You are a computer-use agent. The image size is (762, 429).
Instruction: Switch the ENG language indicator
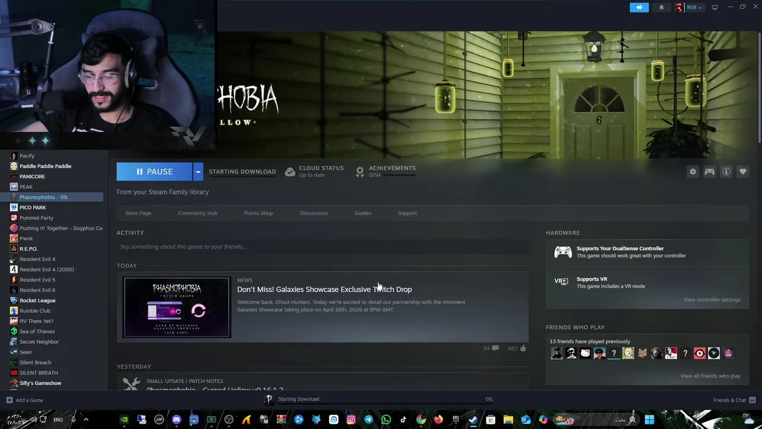coord(58,419)
